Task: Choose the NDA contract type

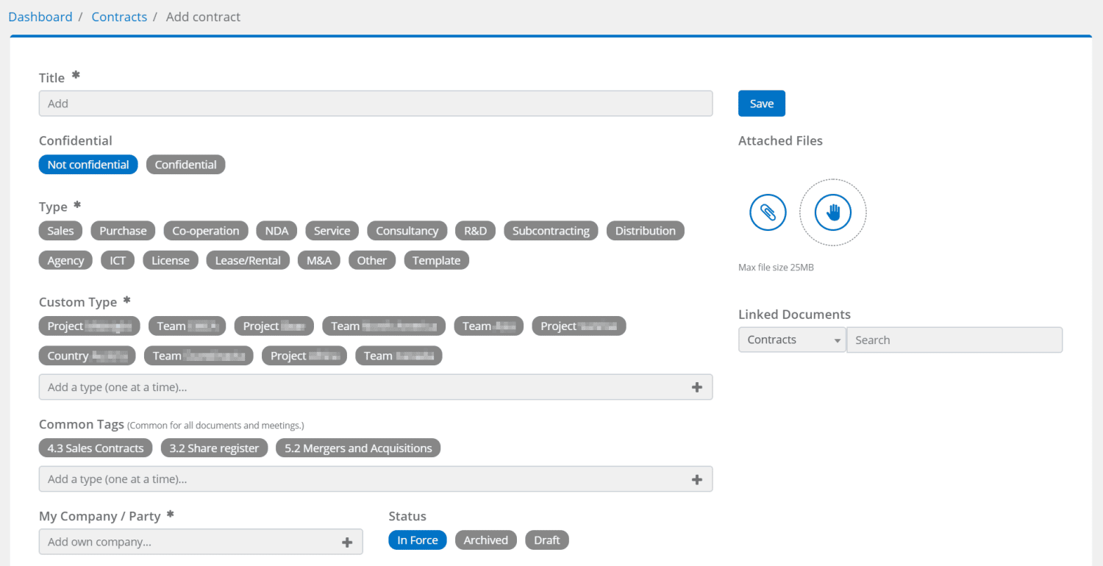Action: [276, 231]
